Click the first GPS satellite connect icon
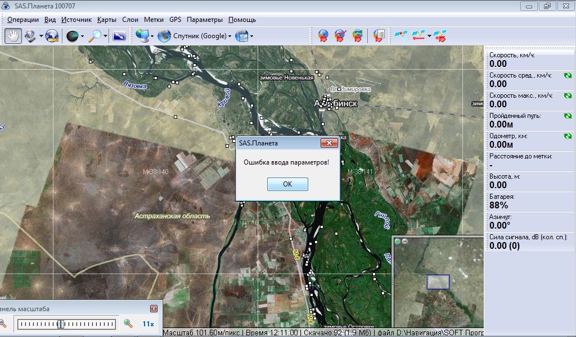Image resolution: width=576 pixels, height=337 pixels. tap(400, 36)
